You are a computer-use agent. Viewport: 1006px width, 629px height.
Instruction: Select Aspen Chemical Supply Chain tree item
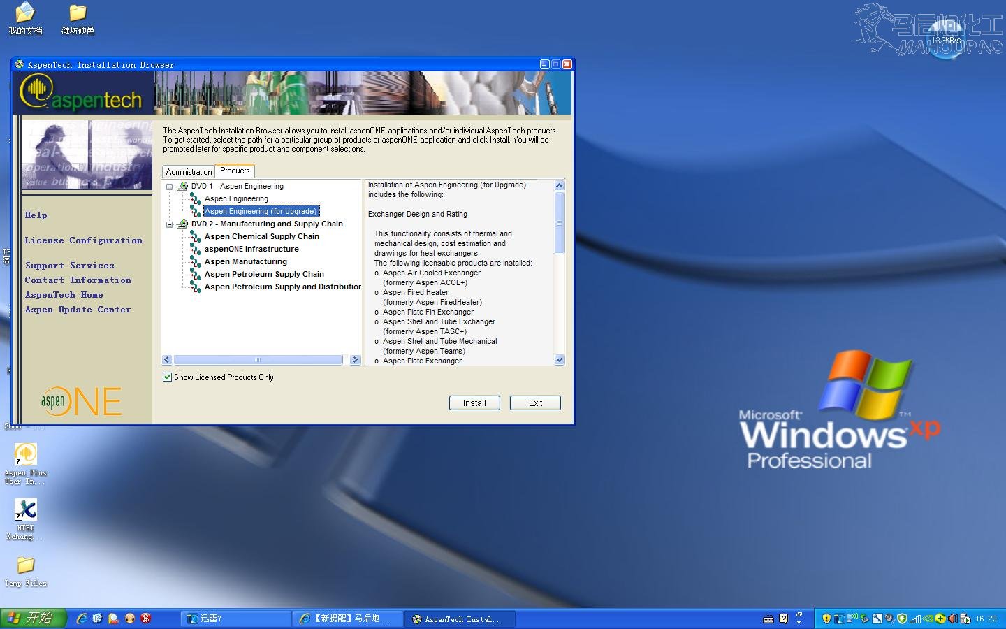(262, 237)
